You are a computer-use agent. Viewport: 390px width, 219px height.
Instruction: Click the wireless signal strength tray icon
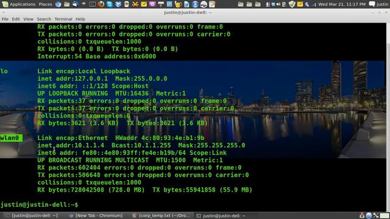click(x=313, y=4)
